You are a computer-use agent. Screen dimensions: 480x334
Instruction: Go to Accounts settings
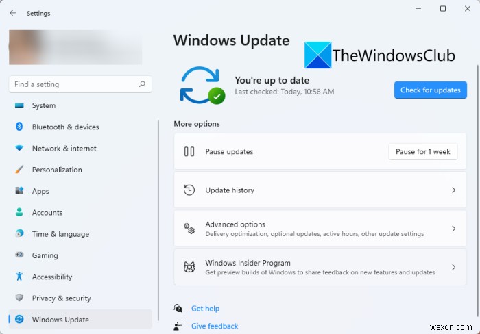(80, 213)
